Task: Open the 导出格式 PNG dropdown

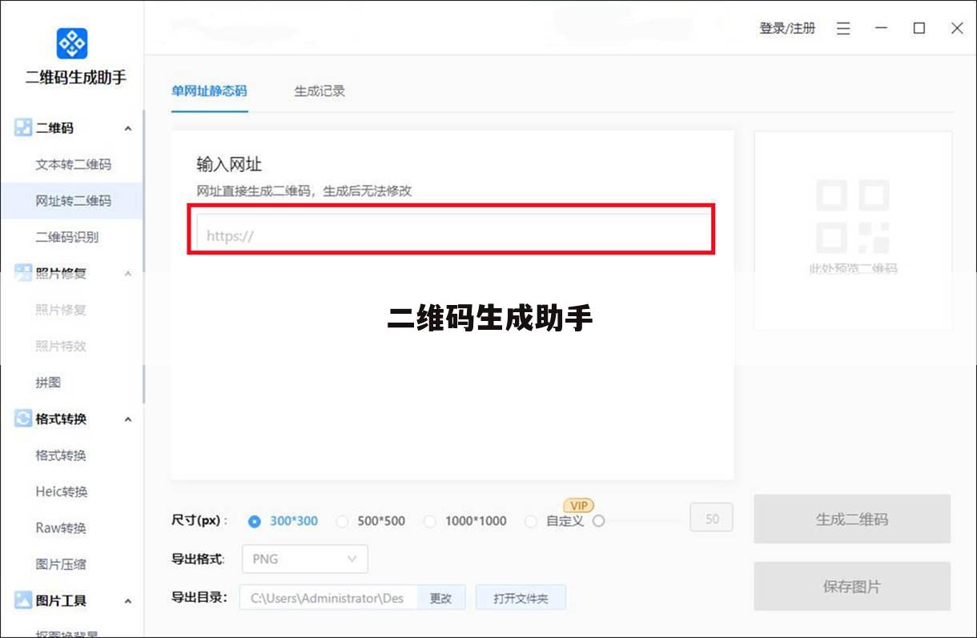Action: pos(305,559)
